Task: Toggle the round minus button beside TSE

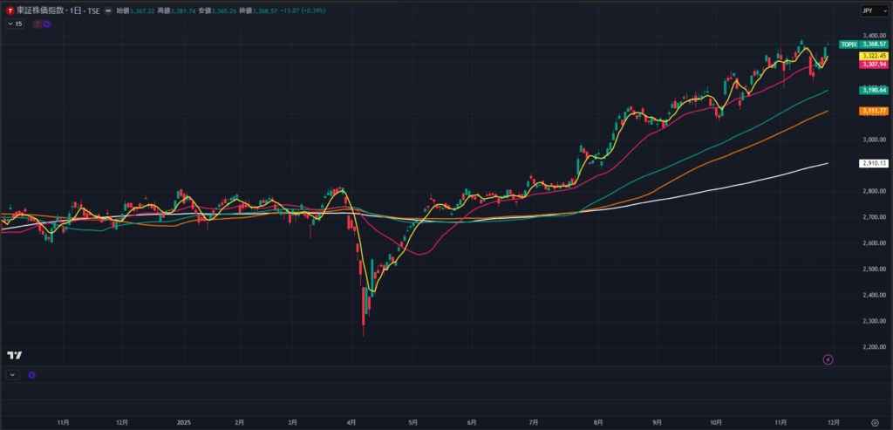Action: [107, 10]
